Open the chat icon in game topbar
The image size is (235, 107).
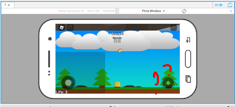pyautogui.click(x=70, y=28)
